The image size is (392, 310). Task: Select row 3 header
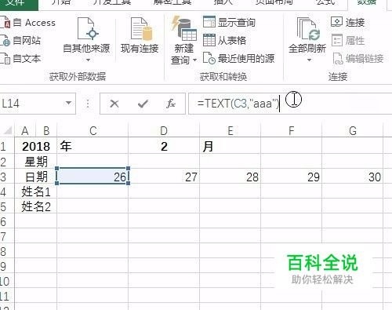tap(7, 177)
